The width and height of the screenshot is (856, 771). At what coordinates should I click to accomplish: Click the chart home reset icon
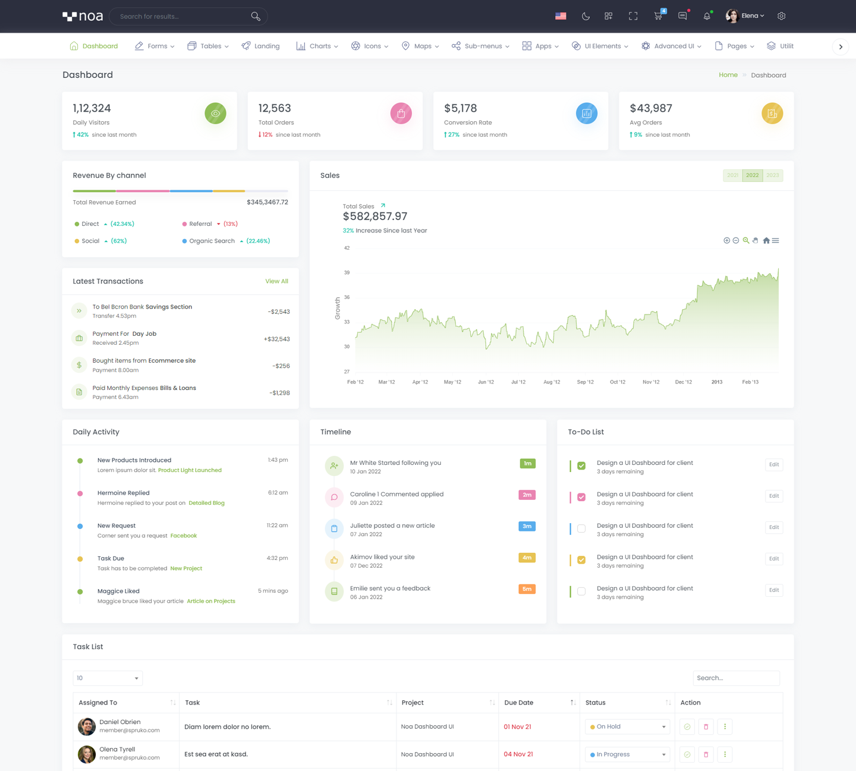pyautogui.click(x=766, y=241)
